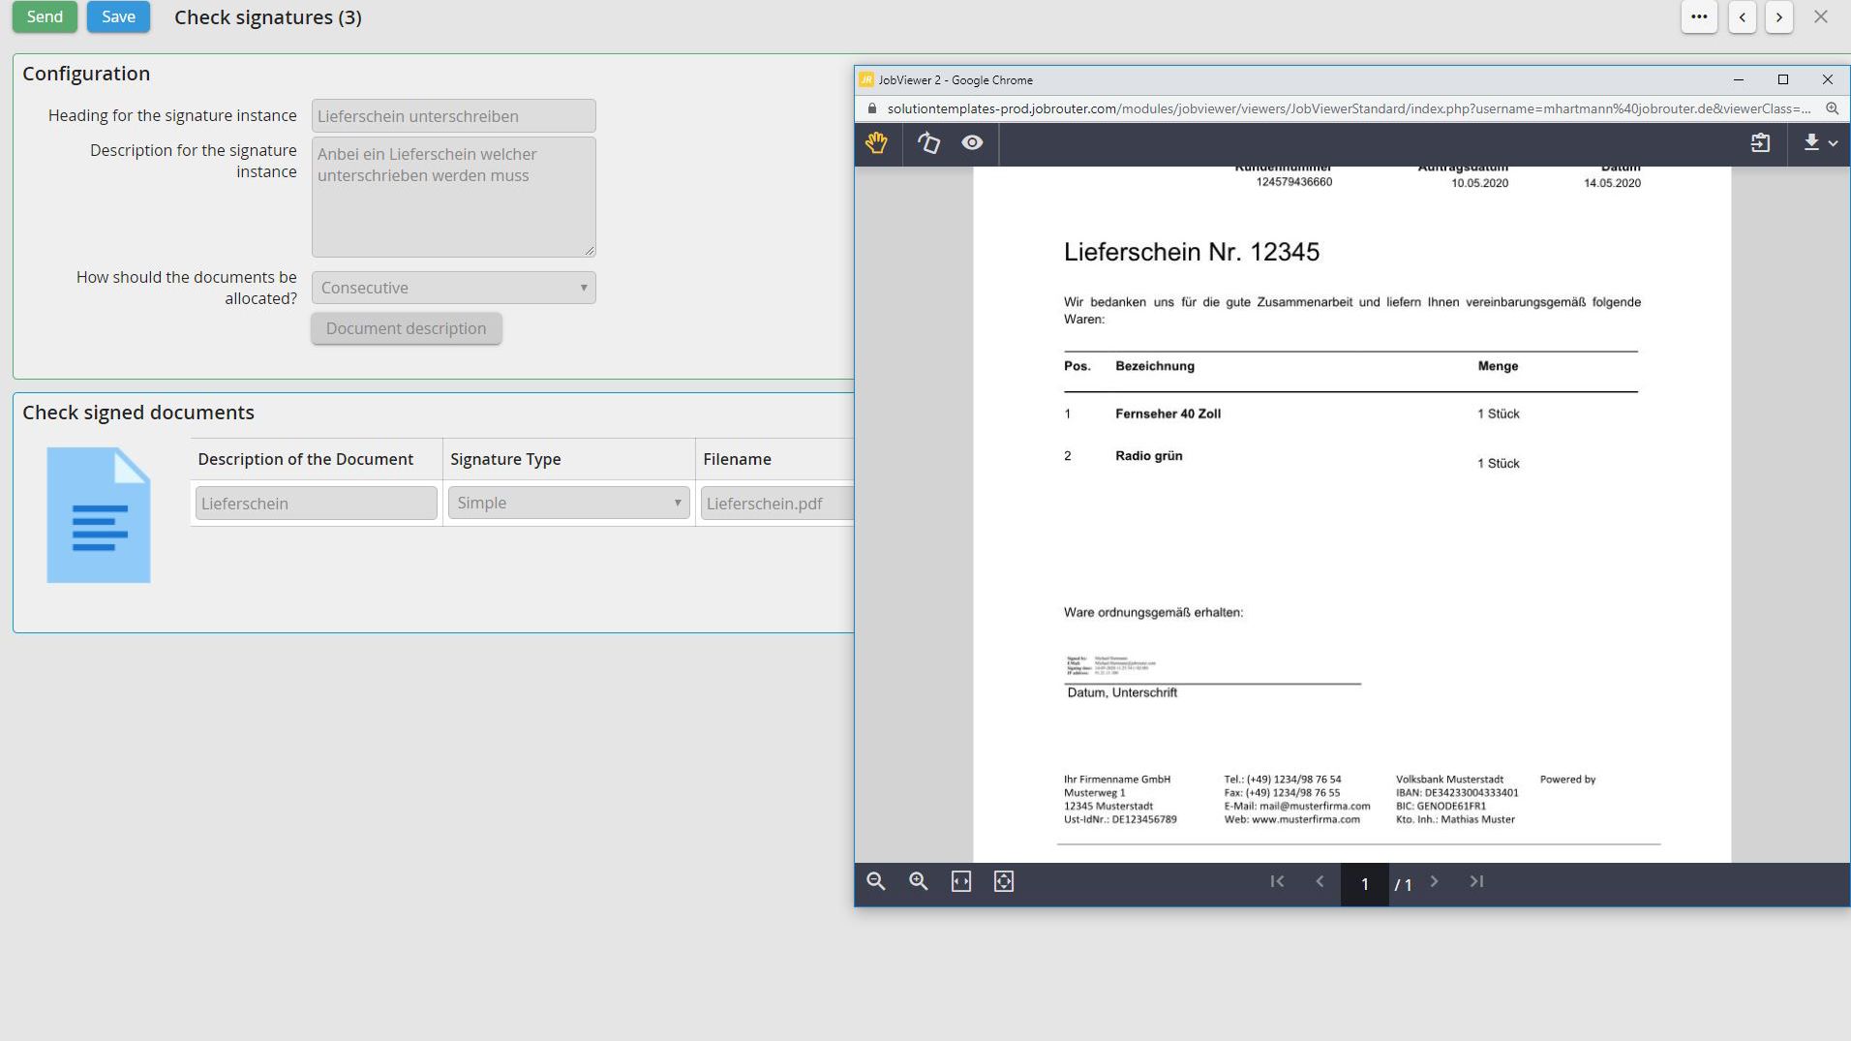Click the page number field
The width and height of the screenshot is (1851, 1041).
coord(1364,884)
